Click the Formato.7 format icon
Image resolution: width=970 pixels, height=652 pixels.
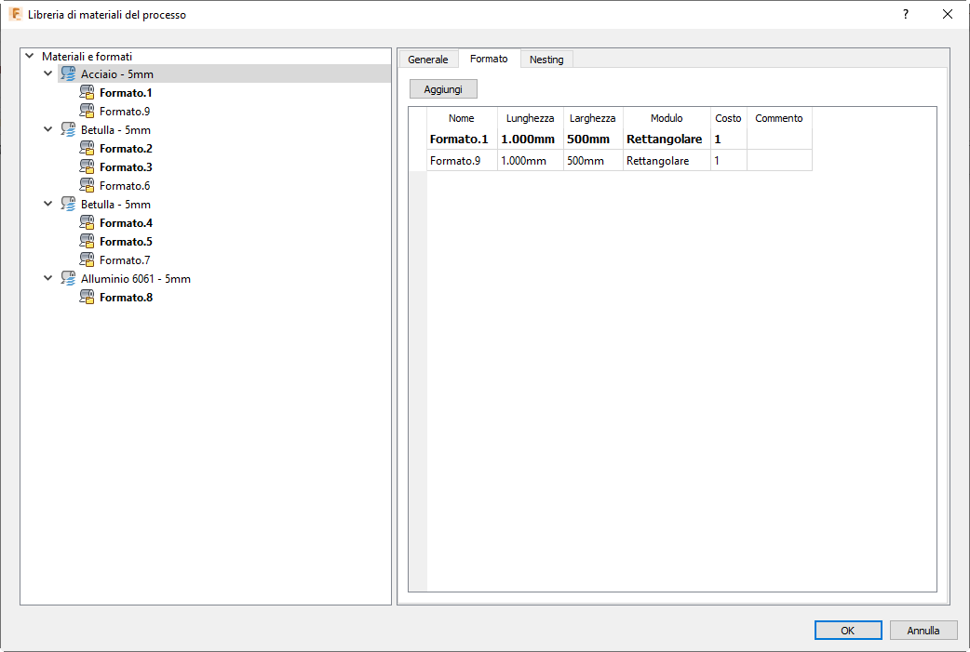coord(88,259)
